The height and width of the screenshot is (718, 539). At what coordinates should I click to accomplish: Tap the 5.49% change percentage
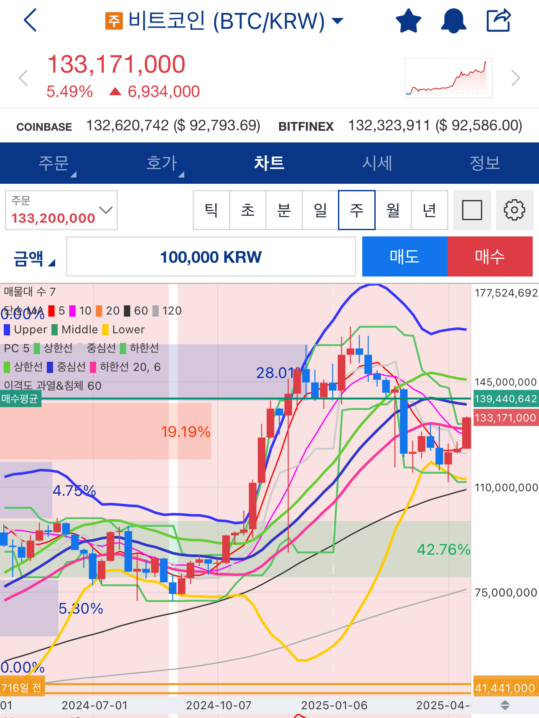click(70, 91)
